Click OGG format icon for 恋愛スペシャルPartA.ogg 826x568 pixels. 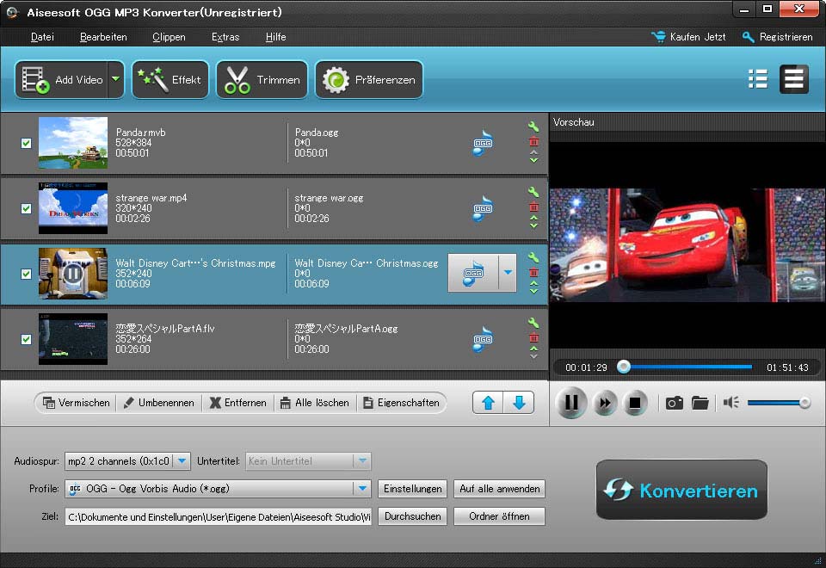(483, 339)
